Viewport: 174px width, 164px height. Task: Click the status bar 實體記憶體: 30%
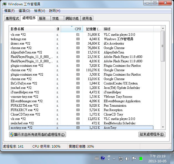pyautogui.click(x=81, y=147)
